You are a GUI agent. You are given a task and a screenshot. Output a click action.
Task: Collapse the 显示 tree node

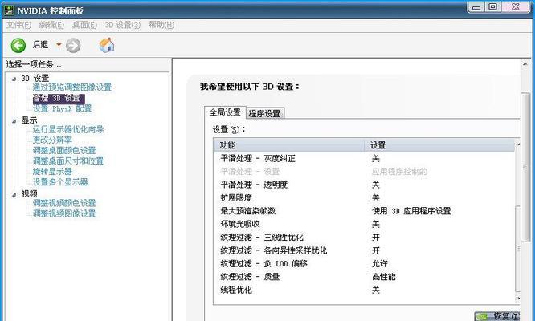click(14, 121)
